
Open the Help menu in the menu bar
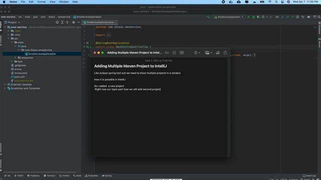point(75,2)
